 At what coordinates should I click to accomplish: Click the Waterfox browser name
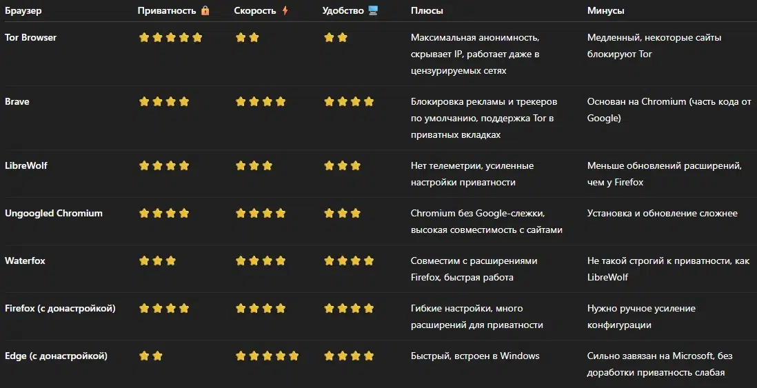point(25,261)
